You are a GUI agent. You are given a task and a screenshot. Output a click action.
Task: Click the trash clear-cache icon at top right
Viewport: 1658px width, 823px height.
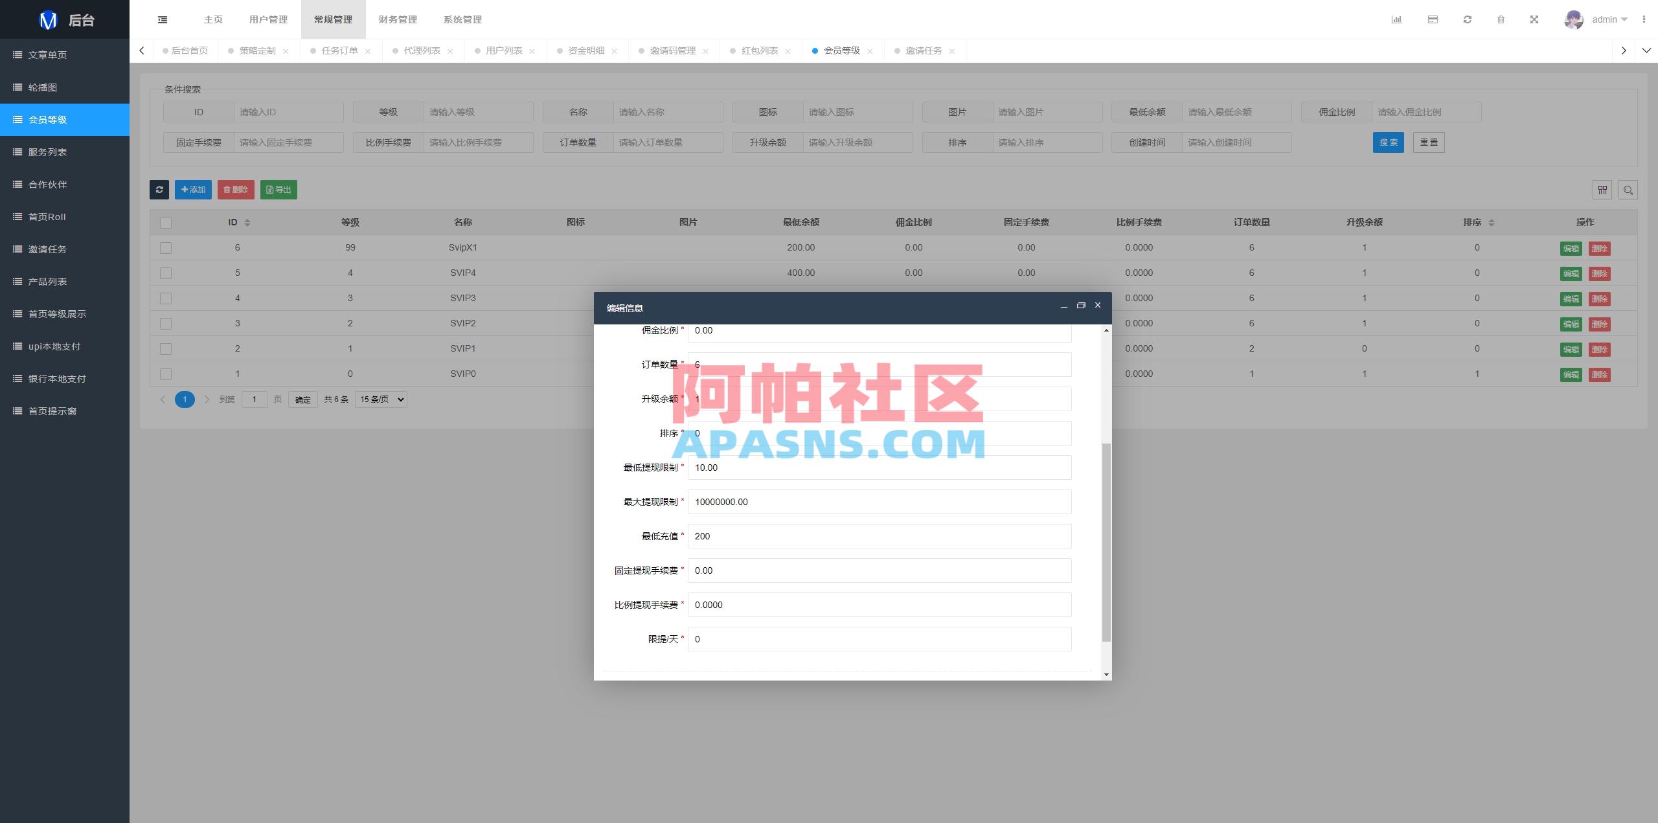pos(1501,19)
